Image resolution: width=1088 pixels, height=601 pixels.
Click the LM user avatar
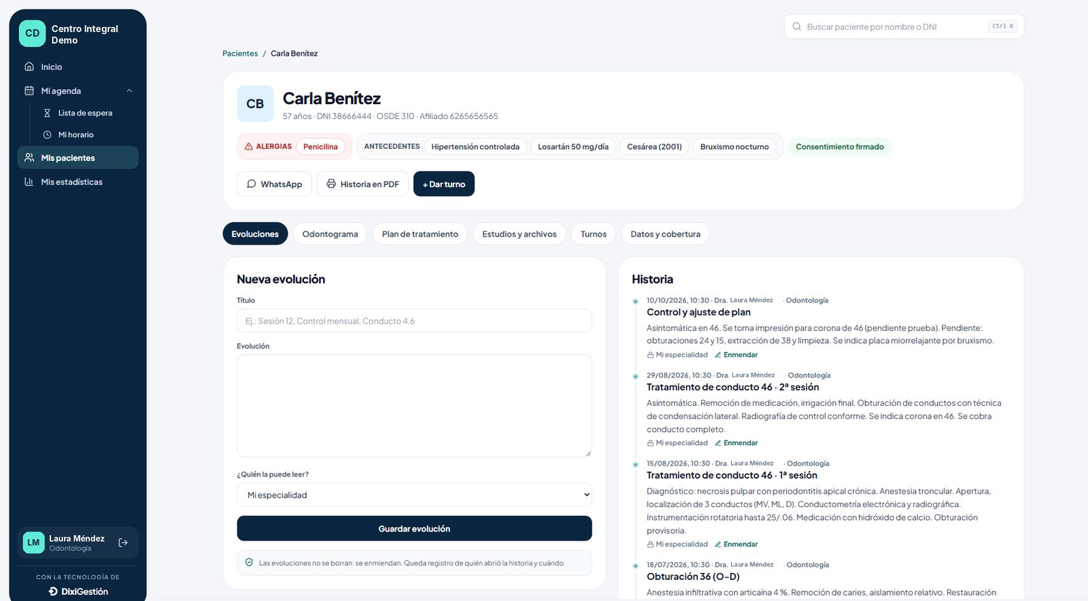pyautogui.click(x=33, y=543)
